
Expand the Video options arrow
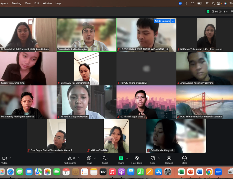11,158
